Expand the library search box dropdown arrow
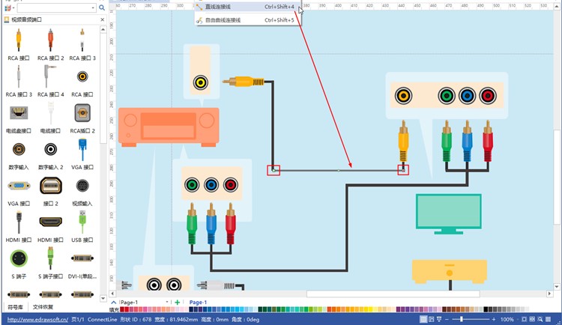 [x=93, y=7]
